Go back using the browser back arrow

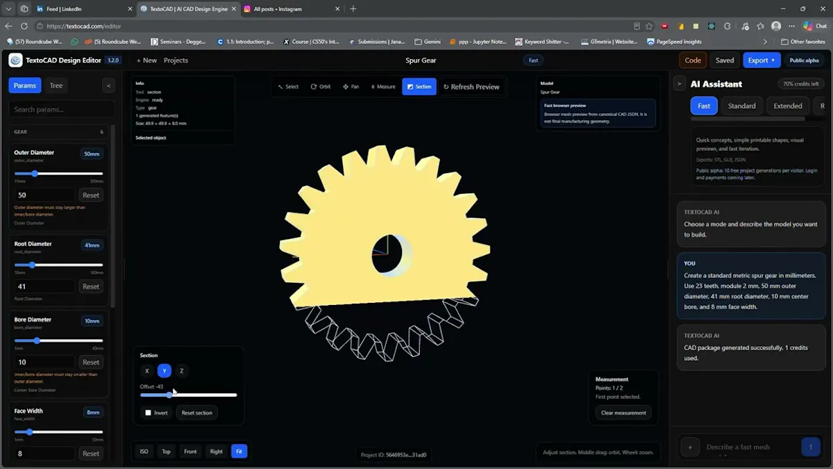(x=9, y=26)
